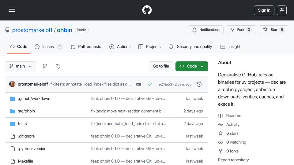View branches via branch icon
Screen dimensions: 294x165
(x=45, y=66)
